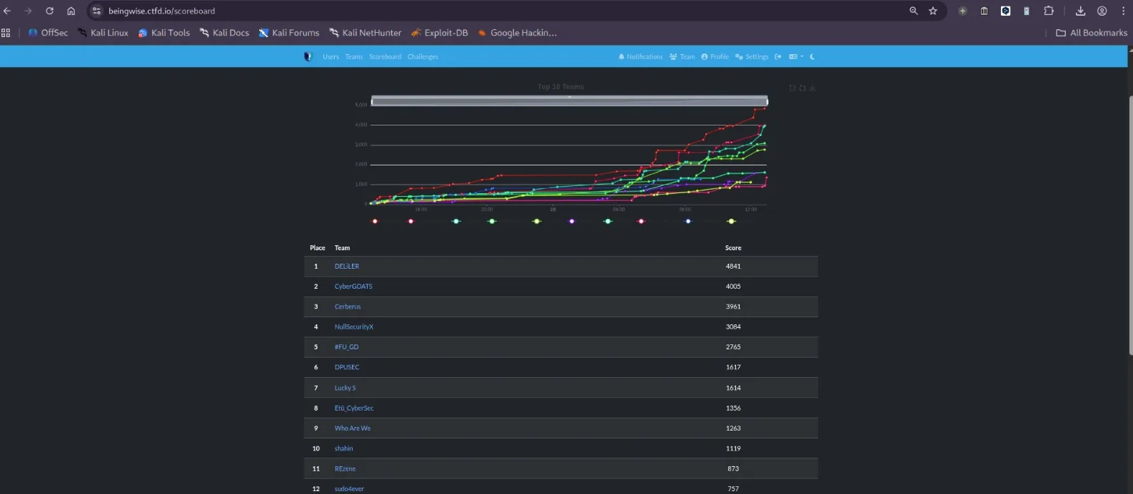This screenshot has height=494, width=1133.
Task: Open the Users nav item
Action: tap(331, 56)
